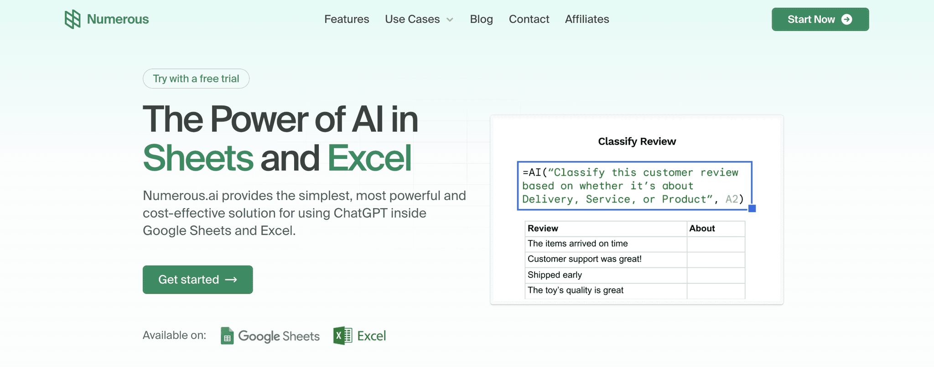Go to the Blog page
934x367 pixels.
pos(482,19)
